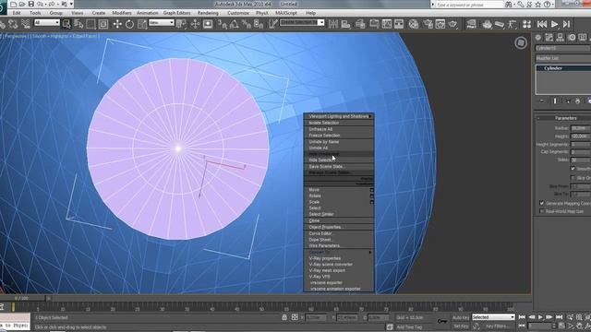Click the binoculars search icon
This screenshot has height=332, width=591.
509,4
